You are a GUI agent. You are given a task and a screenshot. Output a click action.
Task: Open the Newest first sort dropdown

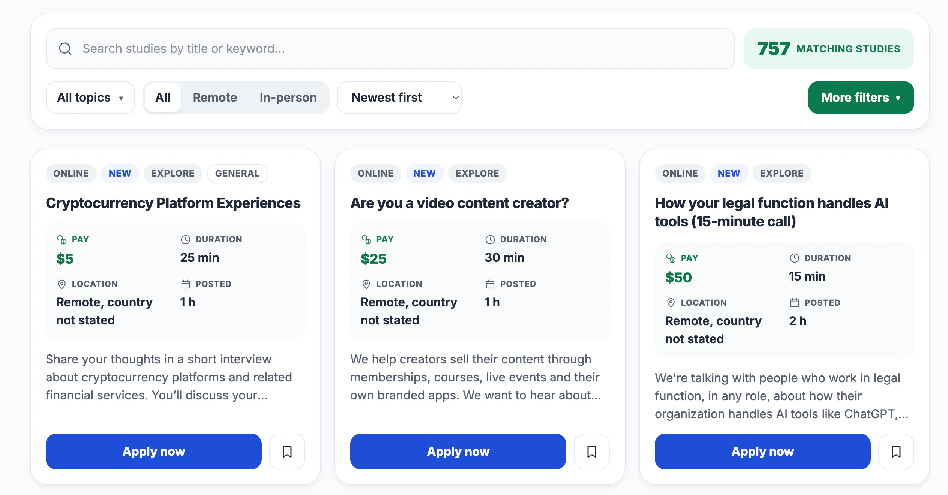[399, 97]
